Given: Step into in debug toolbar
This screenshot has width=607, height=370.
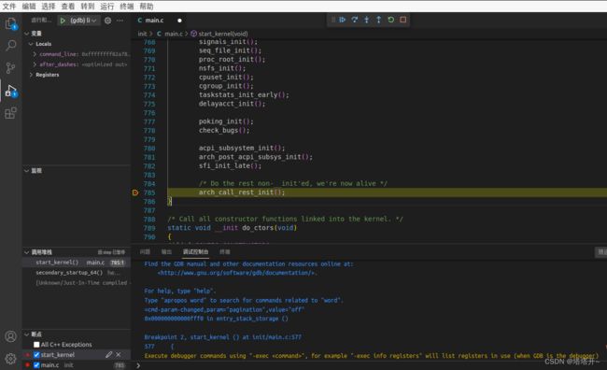Looking at the screenshot, I should [x=366, y=20].
